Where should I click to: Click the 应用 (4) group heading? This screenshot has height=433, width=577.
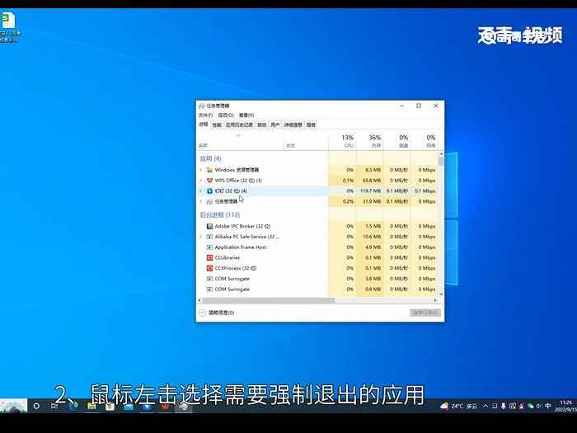click(210, 158)
